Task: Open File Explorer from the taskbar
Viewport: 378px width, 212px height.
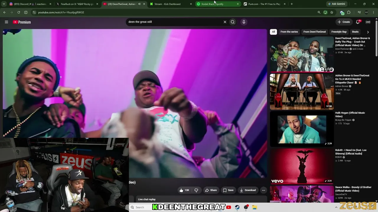Action: 255,207
